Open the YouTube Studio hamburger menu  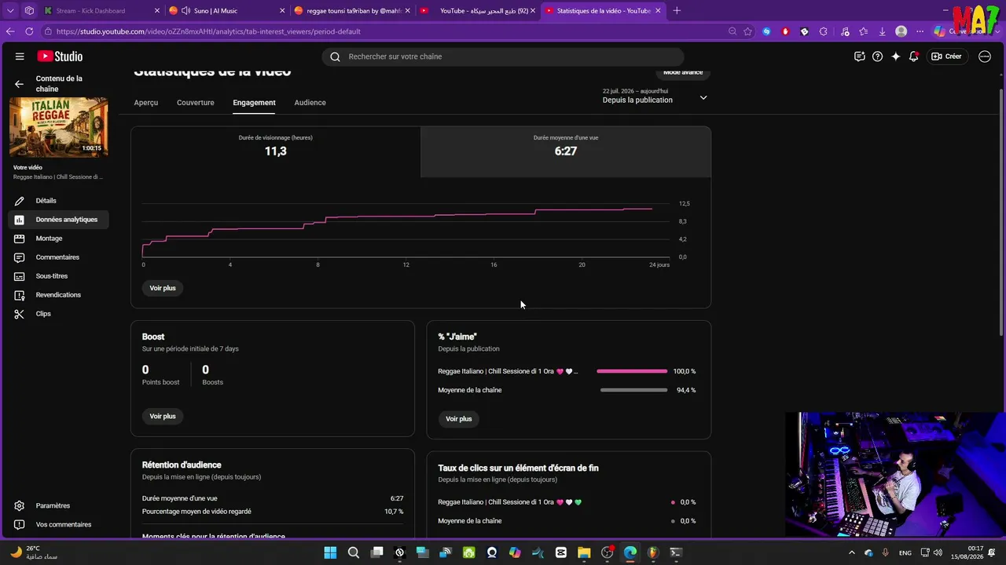point(20,56)
